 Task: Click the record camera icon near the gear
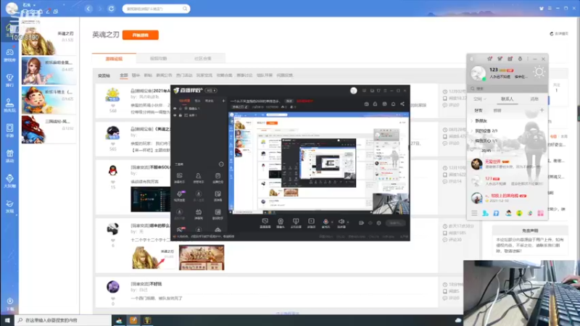point(361,223)
